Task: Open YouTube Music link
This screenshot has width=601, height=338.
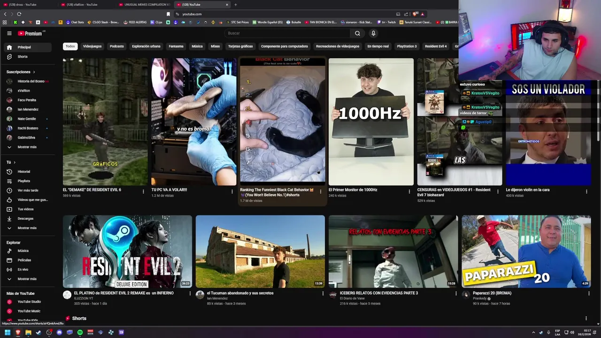Action: tap(29, 311)
